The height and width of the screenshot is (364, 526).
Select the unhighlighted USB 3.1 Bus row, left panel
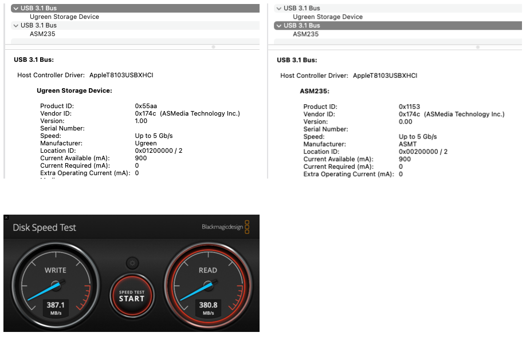click(135, 26)
